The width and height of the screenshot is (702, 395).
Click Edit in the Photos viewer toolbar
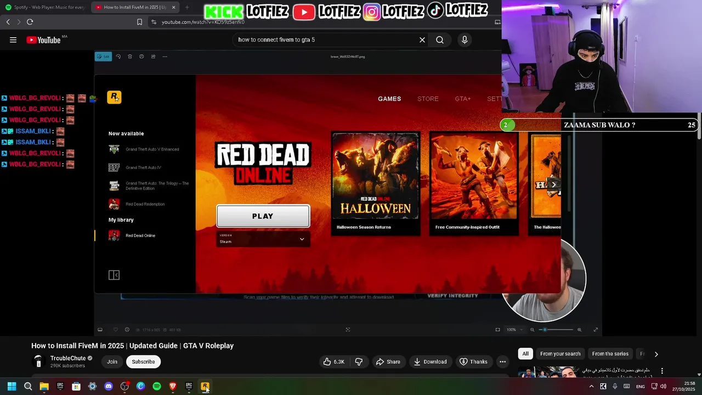(x=103, y=57)
